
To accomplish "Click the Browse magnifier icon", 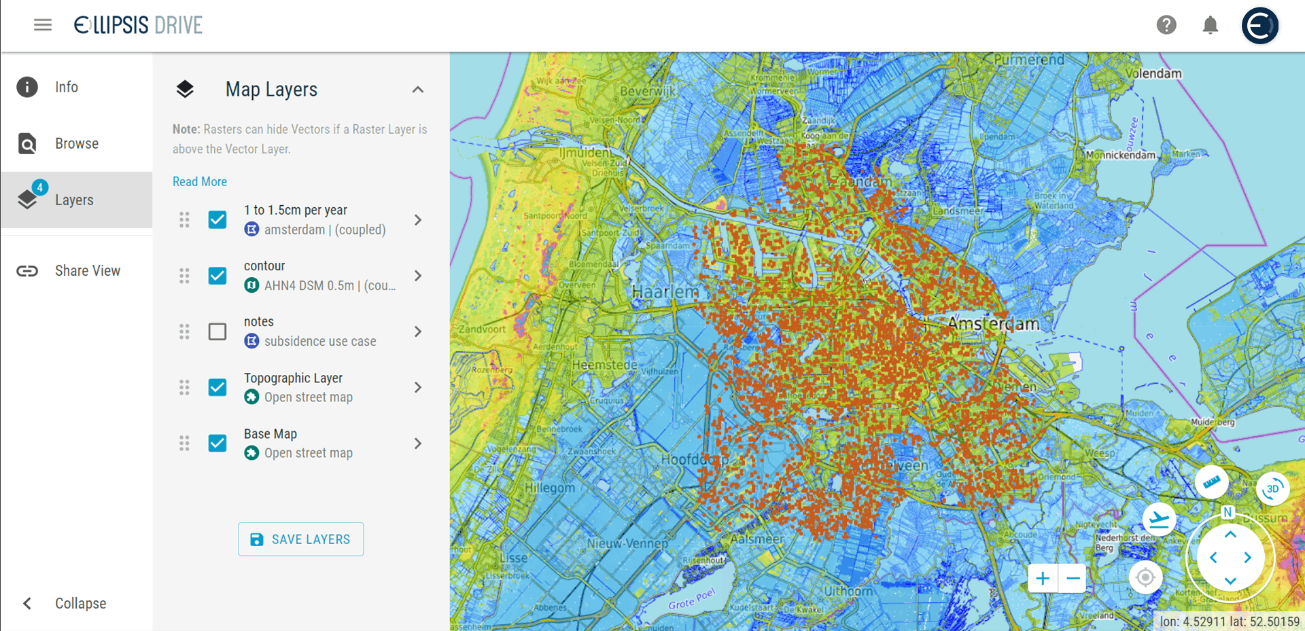I will click(x=27, y=143).
